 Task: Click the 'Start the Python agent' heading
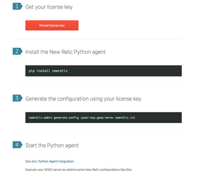pyautogui.click(x=52, y=145)
